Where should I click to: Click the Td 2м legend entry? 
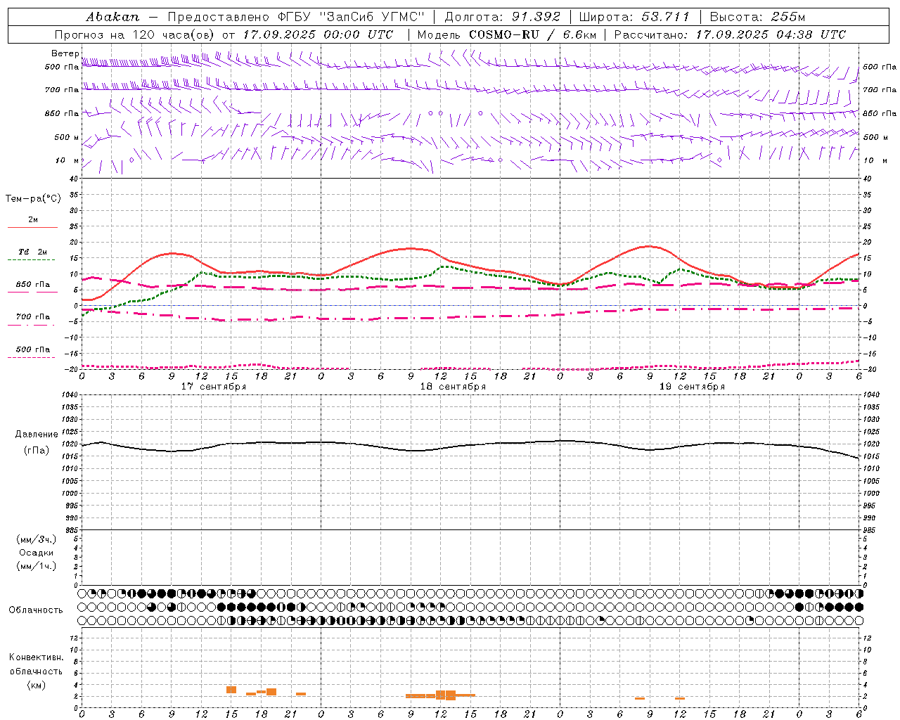click(33, 252)
